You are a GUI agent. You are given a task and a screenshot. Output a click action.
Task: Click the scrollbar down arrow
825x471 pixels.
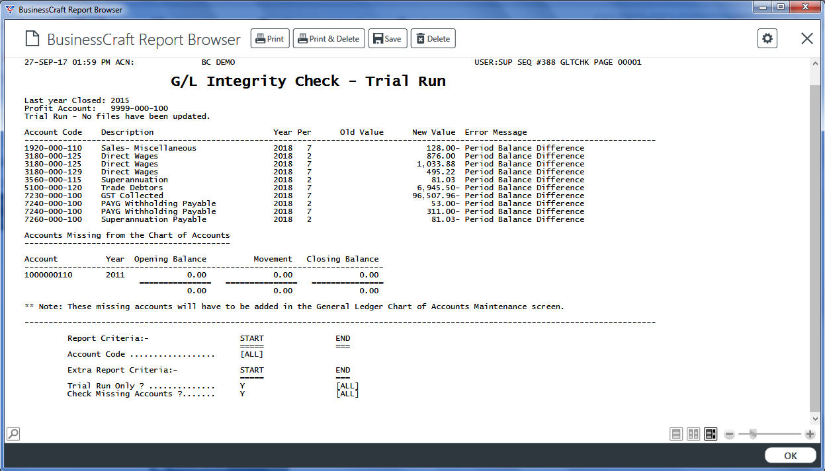(x=814, y=419)
